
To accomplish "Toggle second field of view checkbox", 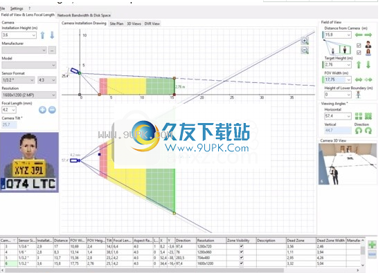I will point(359,53).
